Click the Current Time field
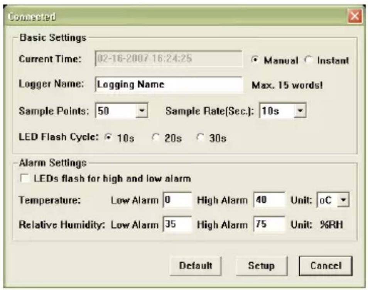The height and width of the screenshot is (290, 368). (169, 58)
